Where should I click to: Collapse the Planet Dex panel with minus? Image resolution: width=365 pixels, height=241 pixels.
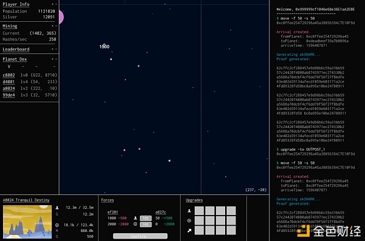pyautogui.click(x=56, y=59)
